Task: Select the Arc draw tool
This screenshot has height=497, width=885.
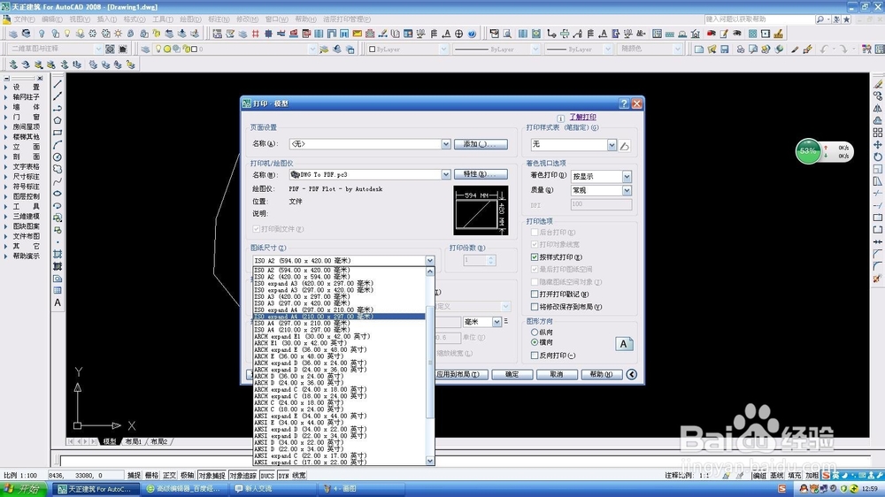Action: pos(58,145)
